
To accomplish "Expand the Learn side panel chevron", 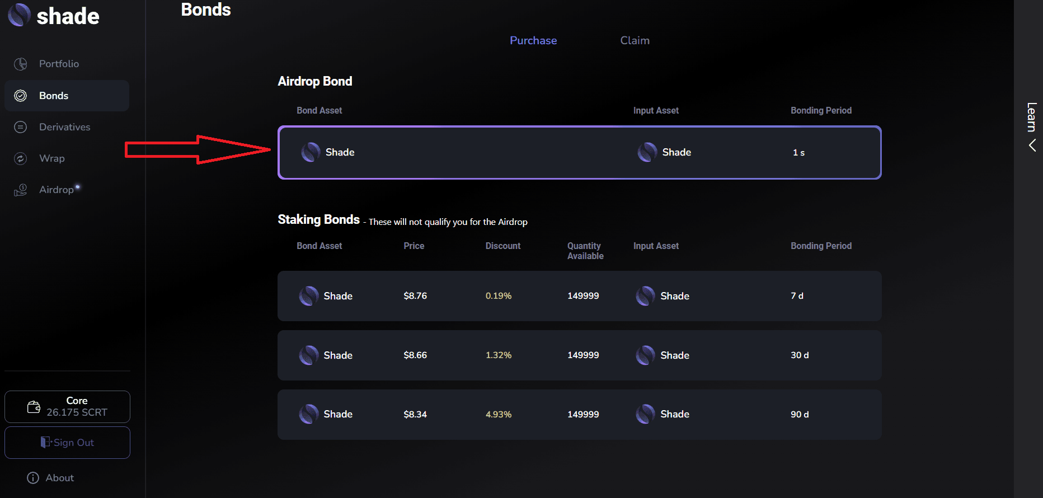I will click(x=1032, y=145).
